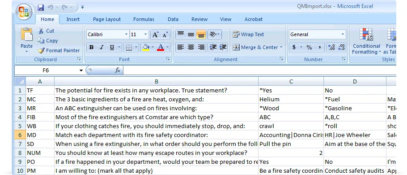
Task: Paste clipboard contents with Paste icon
Action: tap(26, 34)
